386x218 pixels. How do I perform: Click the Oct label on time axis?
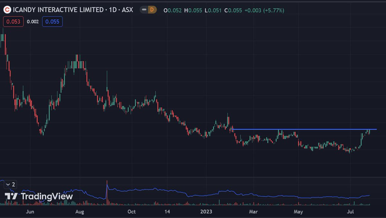[132, 212]
